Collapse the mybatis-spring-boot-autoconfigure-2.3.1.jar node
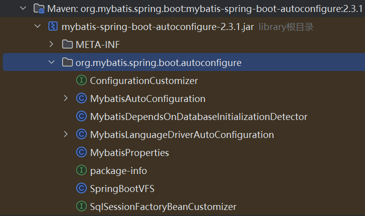The image size is (365, 216). (37, 26)
